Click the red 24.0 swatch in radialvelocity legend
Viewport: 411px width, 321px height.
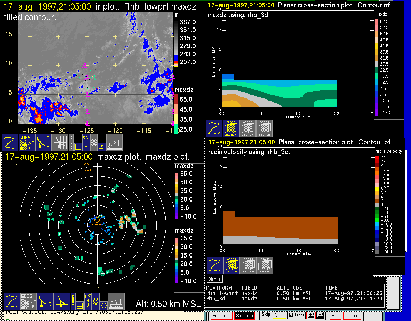point(377,157)
